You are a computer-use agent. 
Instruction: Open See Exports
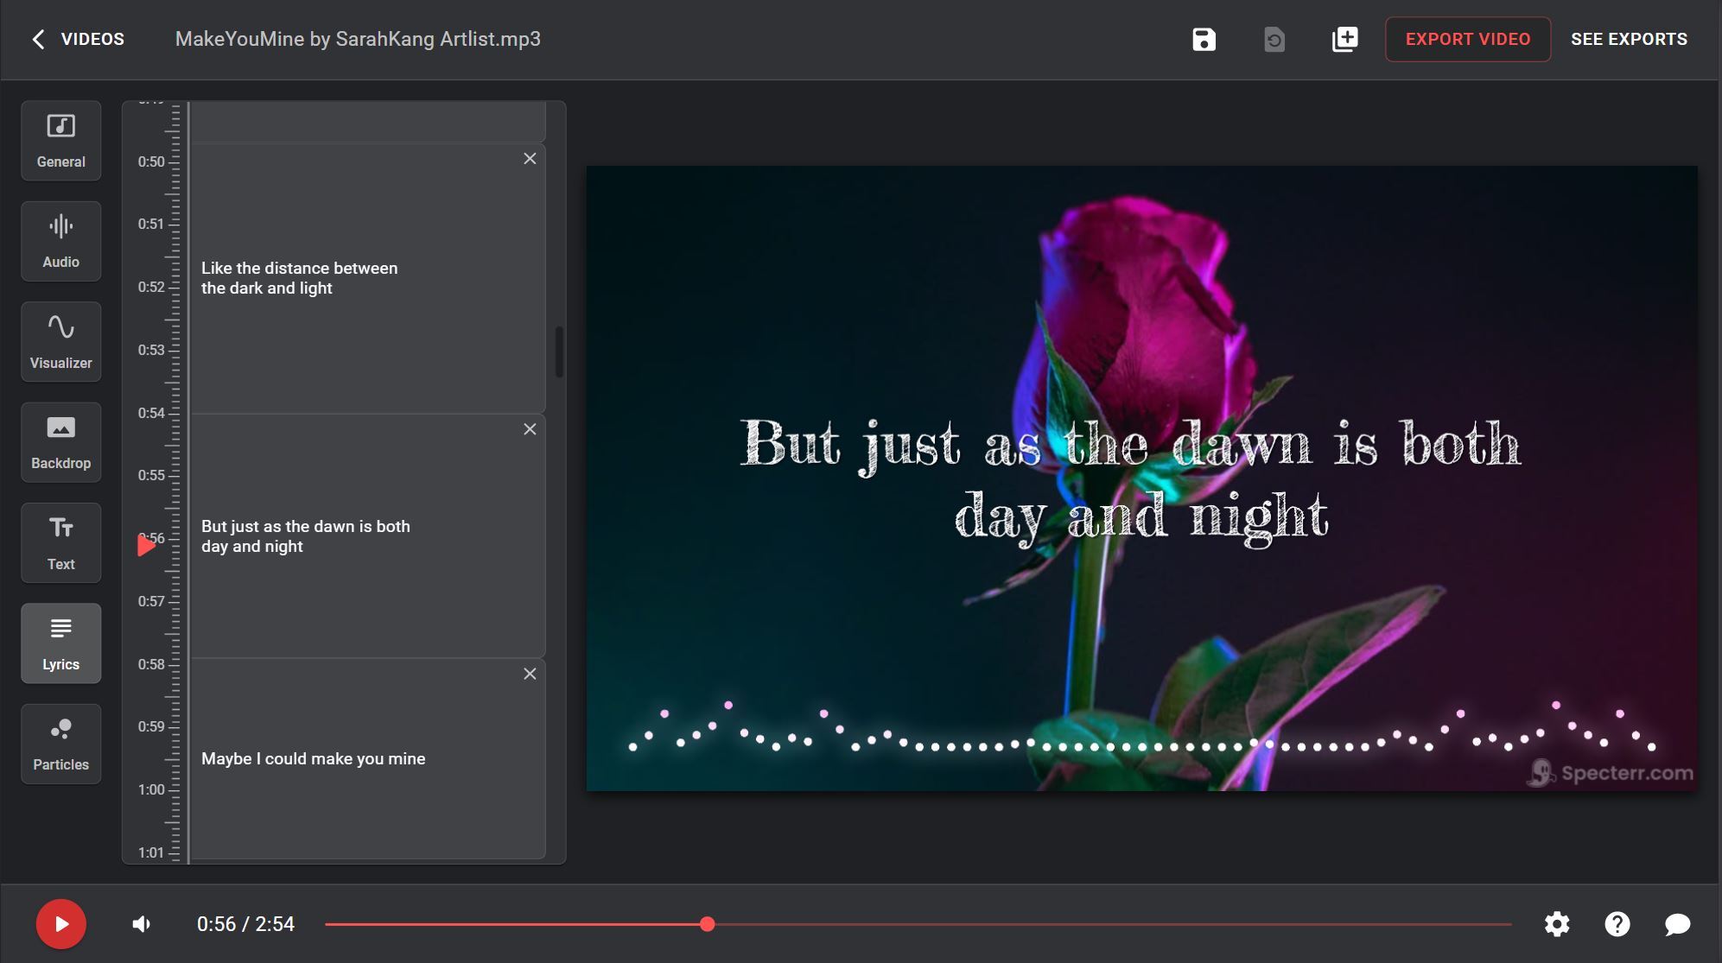tap(1630, 39)
